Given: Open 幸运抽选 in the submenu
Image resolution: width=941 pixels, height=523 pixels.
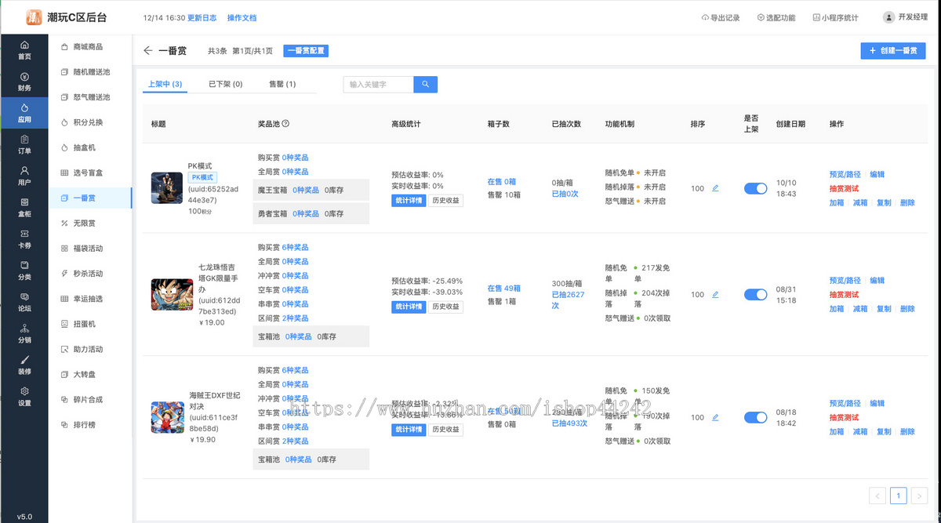Looking at the screenshot, I should 87,299.
